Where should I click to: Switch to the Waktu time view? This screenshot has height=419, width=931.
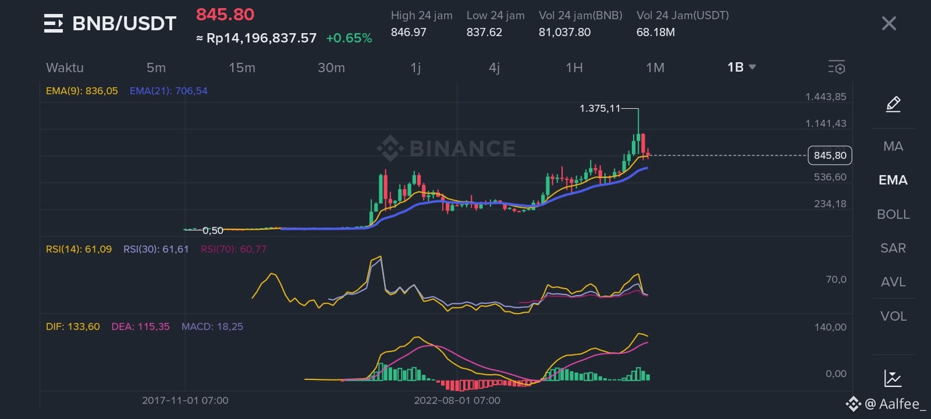tap(65, 68)
